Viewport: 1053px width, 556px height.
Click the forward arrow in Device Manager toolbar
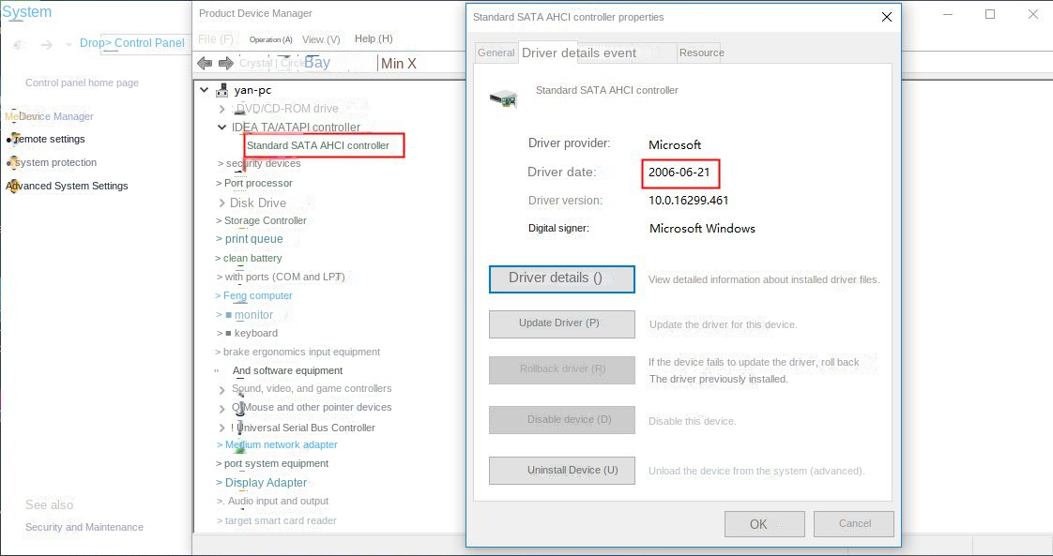pos(225,63)
